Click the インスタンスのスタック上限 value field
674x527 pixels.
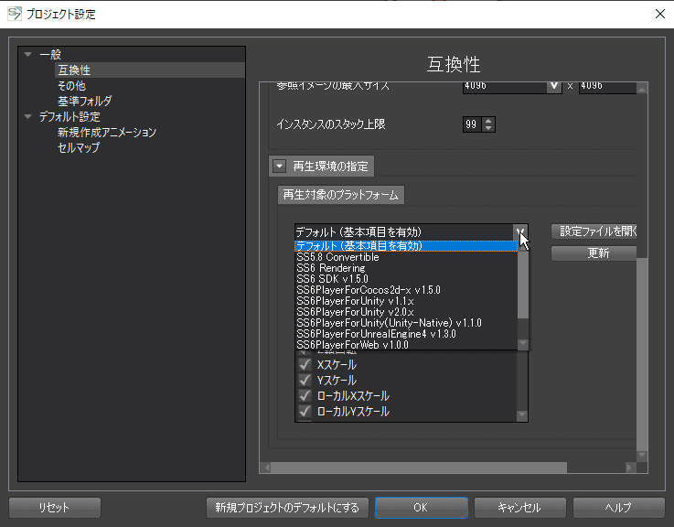click(472, 124)
